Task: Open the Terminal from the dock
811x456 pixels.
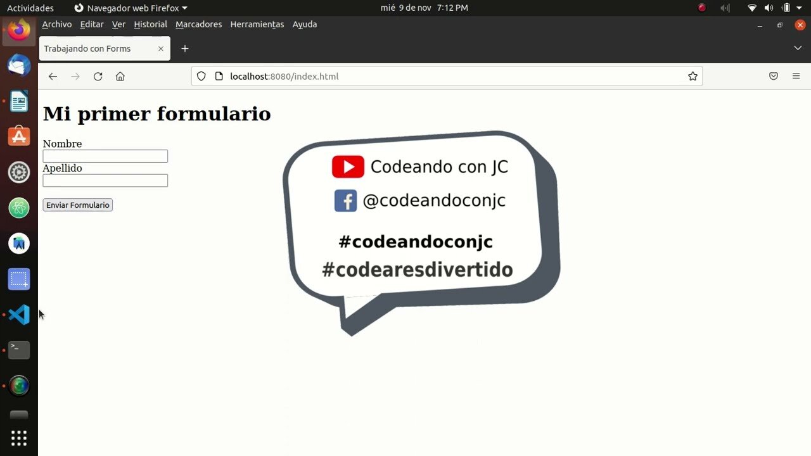Action: (x=19, y=350)
